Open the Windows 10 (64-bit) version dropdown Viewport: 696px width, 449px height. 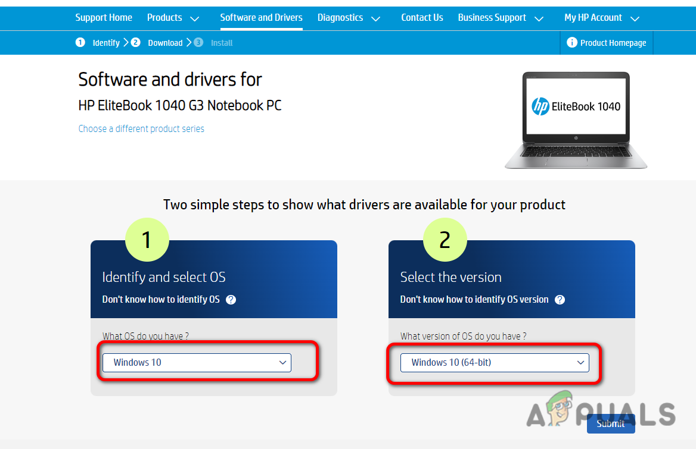495,362
